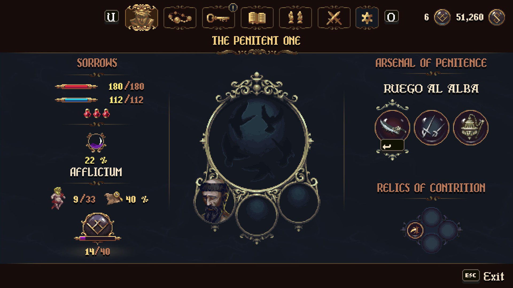Select the gear settings tab
The height and width of the screenshot is (288, 513).
coord(367,18)
